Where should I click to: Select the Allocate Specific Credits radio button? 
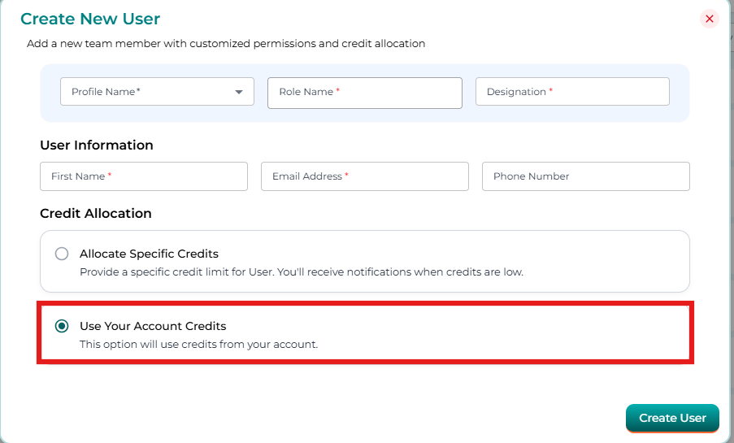tap(62, 254)
